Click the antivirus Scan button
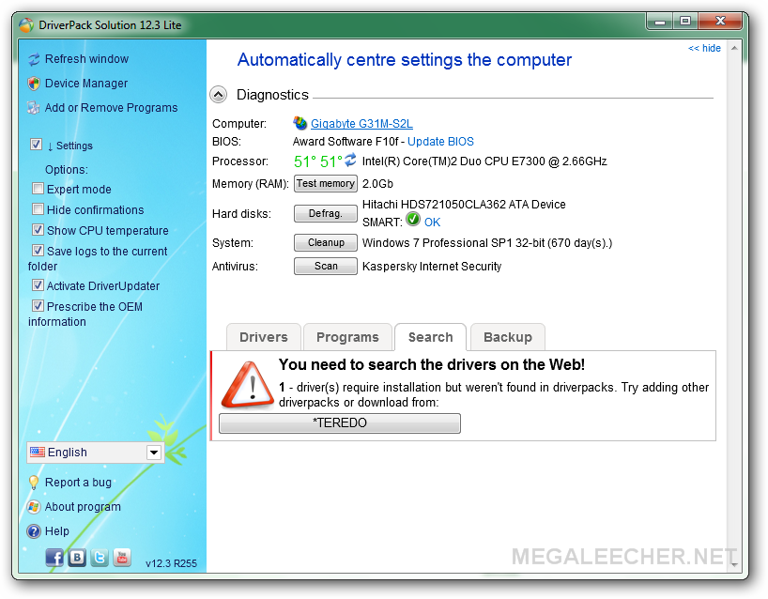The width and height of the screenshot is (768, 599). pos(326,266)
